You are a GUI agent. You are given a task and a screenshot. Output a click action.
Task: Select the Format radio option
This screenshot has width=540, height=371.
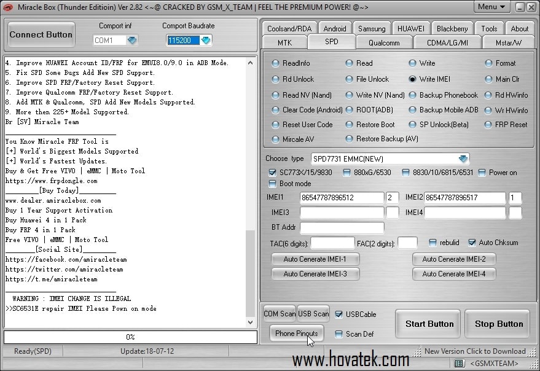501,63
